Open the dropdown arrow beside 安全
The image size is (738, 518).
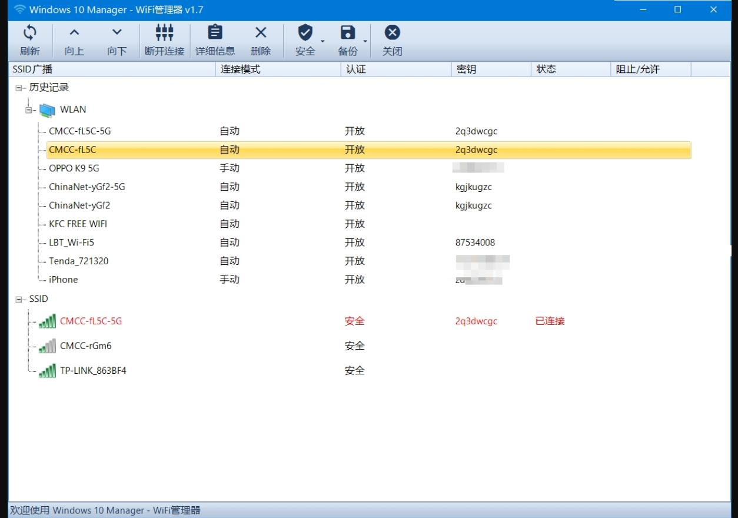pyautogui.click(x=323, y=41)
